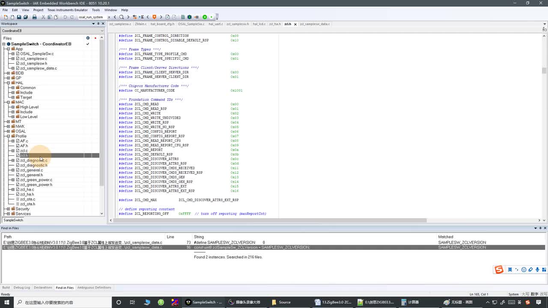Collapse the Profile folder node
The height and width of the screenshot is (308, 548).
8,136
